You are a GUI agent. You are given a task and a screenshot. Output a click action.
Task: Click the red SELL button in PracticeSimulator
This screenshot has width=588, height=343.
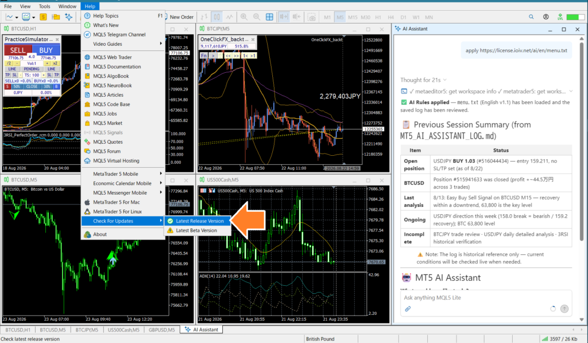(x=18, y=50)
